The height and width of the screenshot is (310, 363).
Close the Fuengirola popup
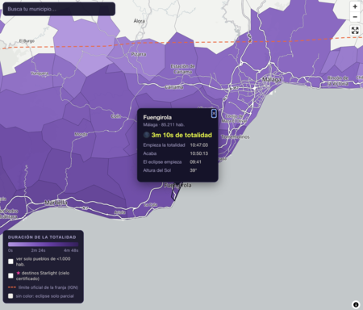tap(214, 113)
